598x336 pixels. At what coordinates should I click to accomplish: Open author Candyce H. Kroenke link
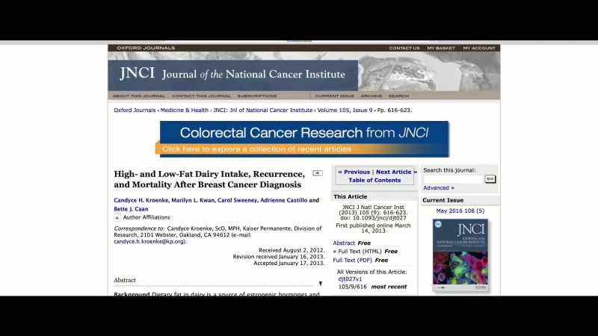pos(141,200)
